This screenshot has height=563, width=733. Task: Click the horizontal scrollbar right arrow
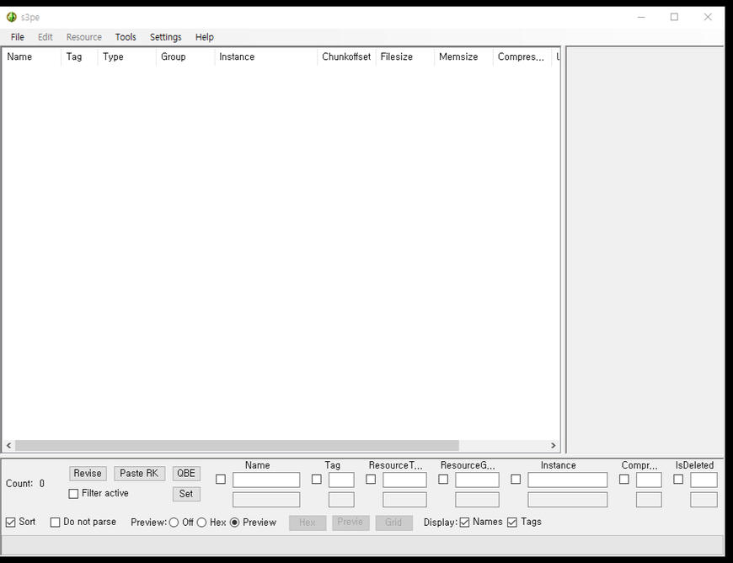coord(554,446)
